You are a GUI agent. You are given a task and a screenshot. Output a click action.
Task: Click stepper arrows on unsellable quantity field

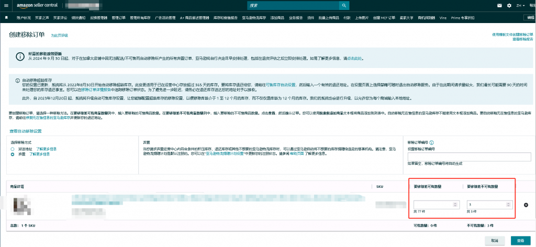pos(508,205)
